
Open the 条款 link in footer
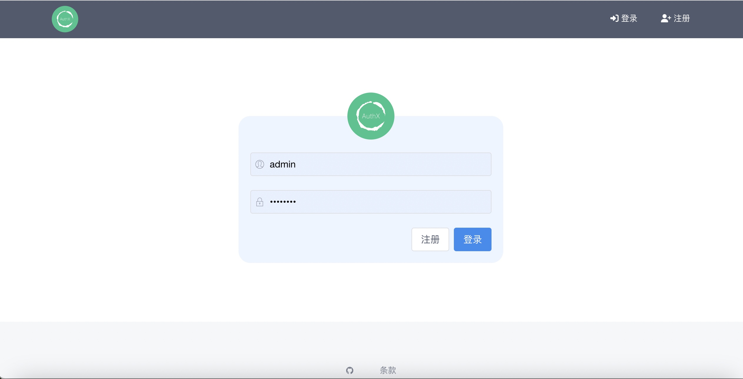pos(388,370)
